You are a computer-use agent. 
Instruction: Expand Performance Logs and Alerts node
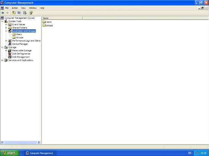click(6, 41)
